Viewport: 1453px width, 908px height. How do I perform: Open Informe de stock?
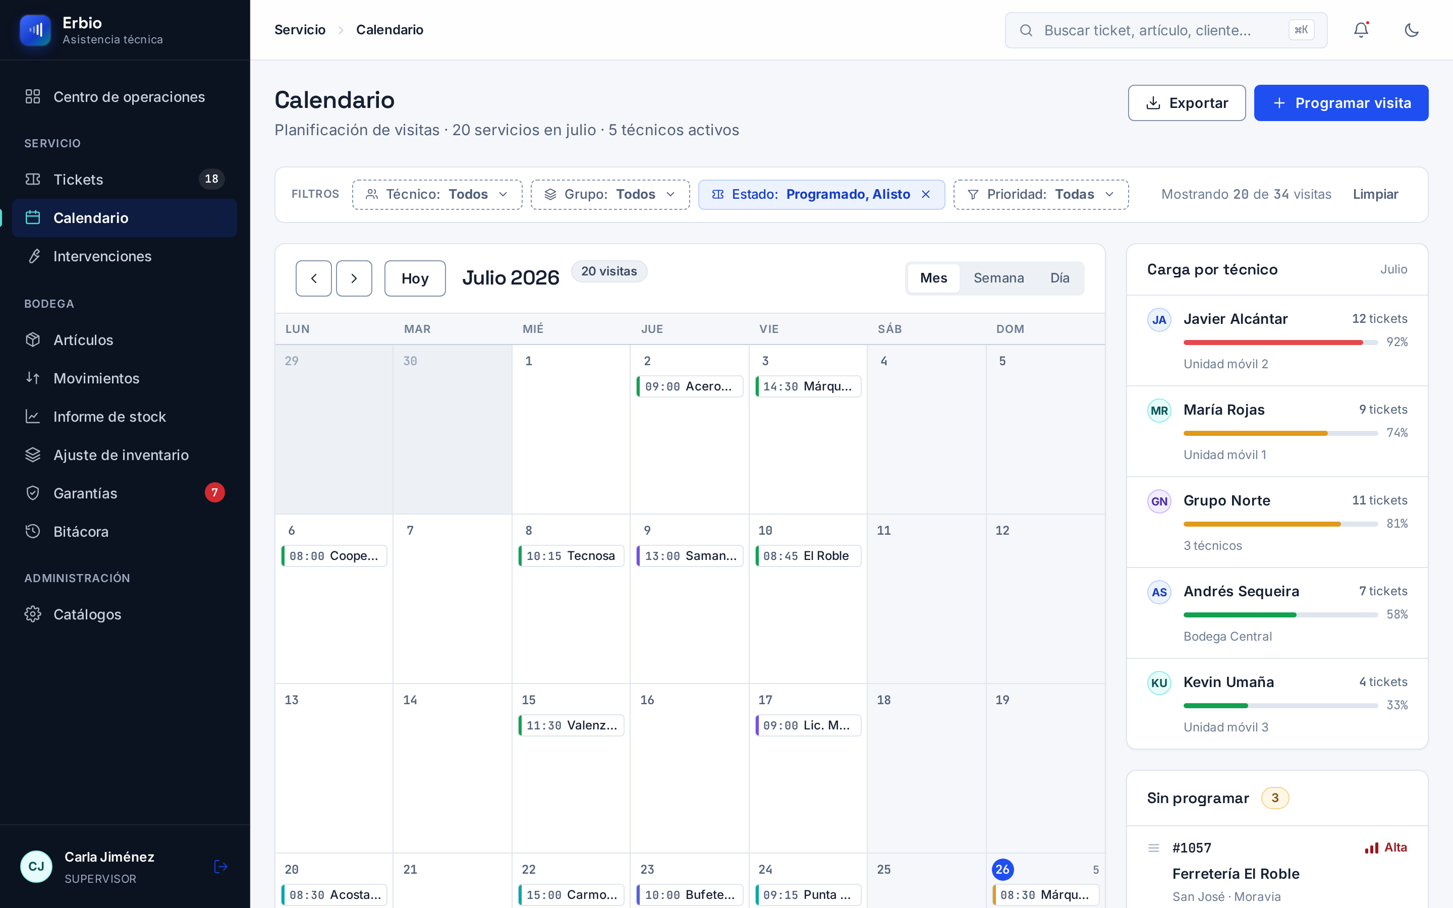pyautogui.click(x=124, y=417)
